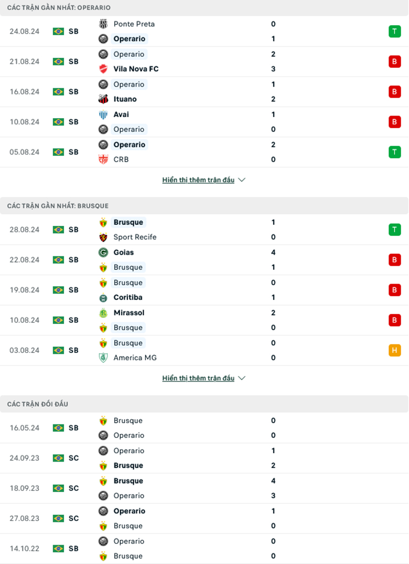
Task: Click green T badge for Ponte Preta match
Action: click(x=394, y=32)
